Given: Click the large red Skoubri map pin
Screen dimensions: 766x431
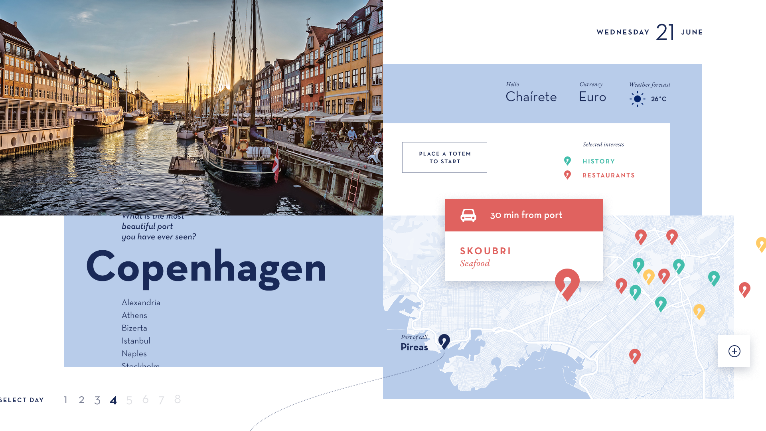Looking at the screenshot, I should (x=567, y=285).
